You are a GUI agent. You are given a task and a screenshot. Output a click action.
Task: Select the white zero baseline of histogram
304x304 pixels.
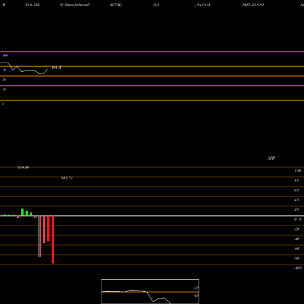point(152,216)
